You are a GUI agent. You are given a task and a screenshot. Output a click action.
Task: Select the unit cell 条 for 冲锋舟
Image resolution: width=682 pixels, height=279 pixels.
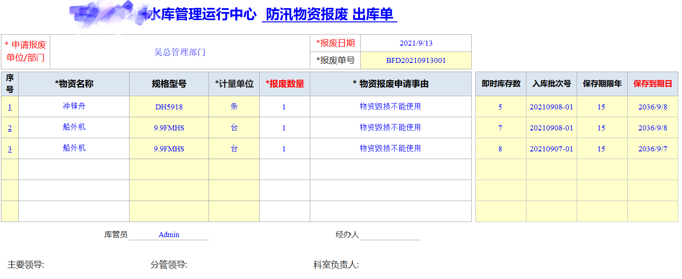tap(234, 107)
